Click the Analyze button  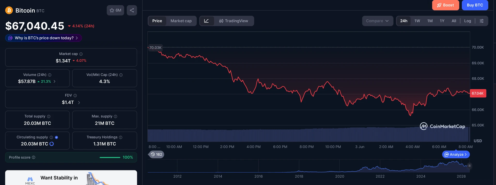[456, 154]
